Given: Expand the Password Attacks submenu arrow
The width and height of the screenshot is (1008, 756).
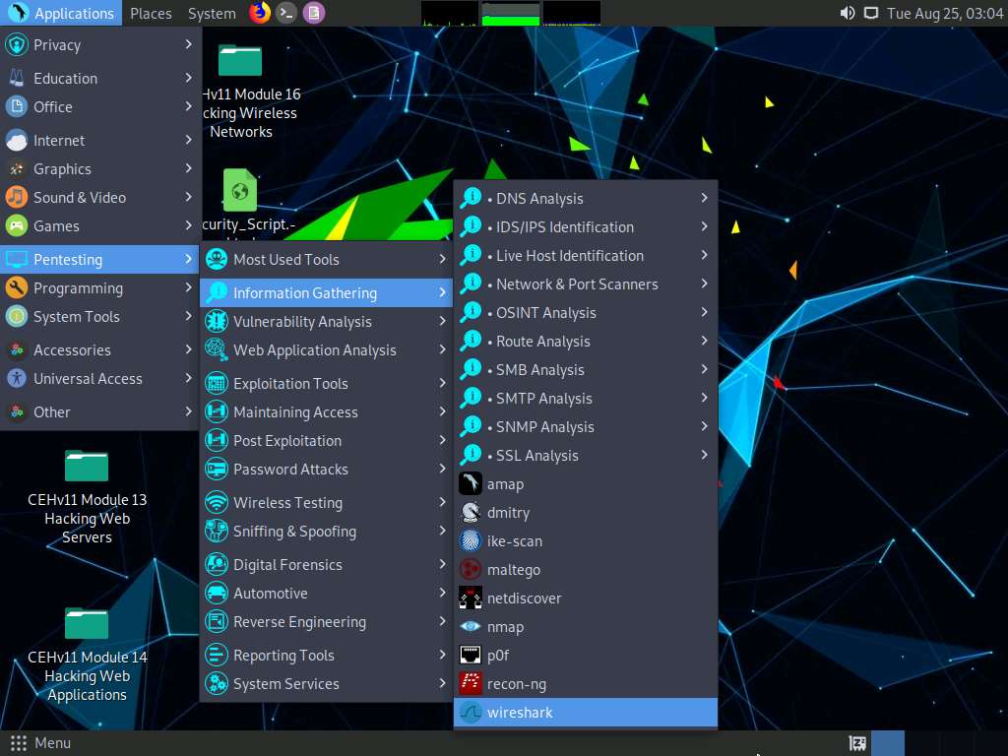Looking at the screenshot, I should 442,469.
